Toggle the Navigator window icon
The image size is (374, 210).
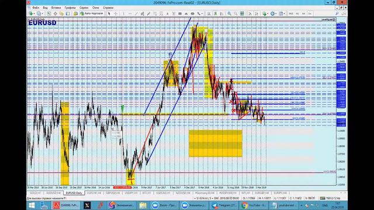pos(61,13)
